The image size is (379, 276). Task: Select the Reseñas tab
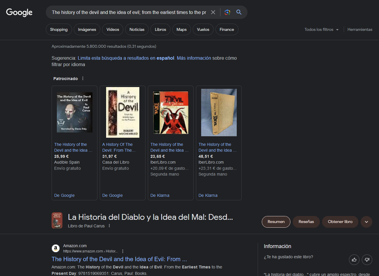[306, 222]
